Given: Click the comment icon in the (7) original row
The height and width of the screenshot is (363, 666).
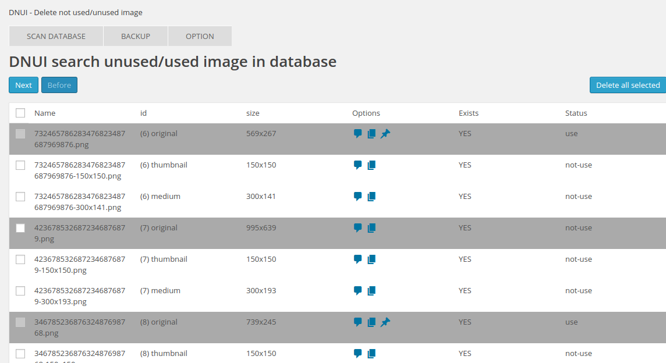Looking at the screenshot, I should click(358, 228).
